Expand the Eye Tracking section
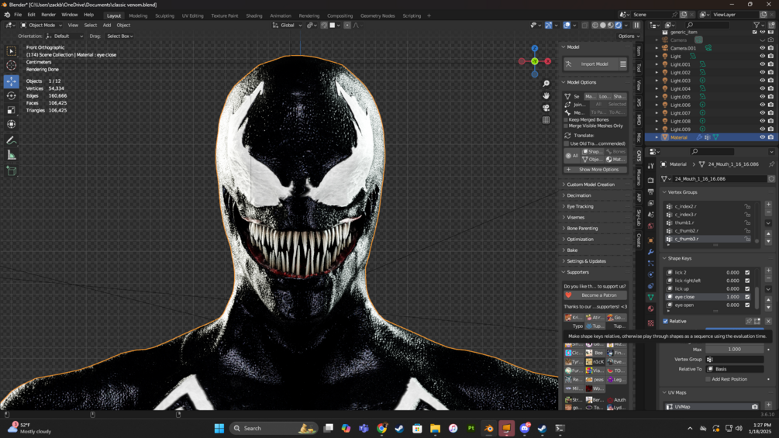This screenshot has width=779, height=438. [580, 206]
